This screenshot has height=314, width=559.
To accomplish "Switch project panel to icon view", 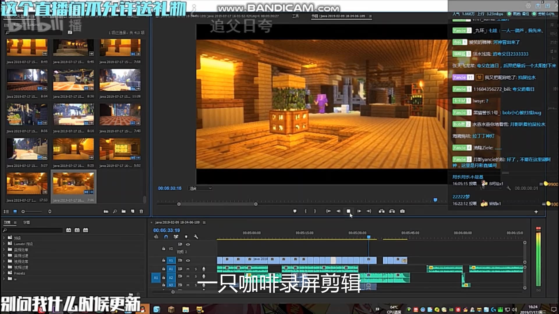I will point(15,211).
